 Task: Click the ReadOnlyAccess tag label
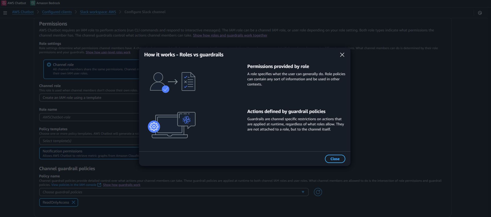[x=56, y=202]
